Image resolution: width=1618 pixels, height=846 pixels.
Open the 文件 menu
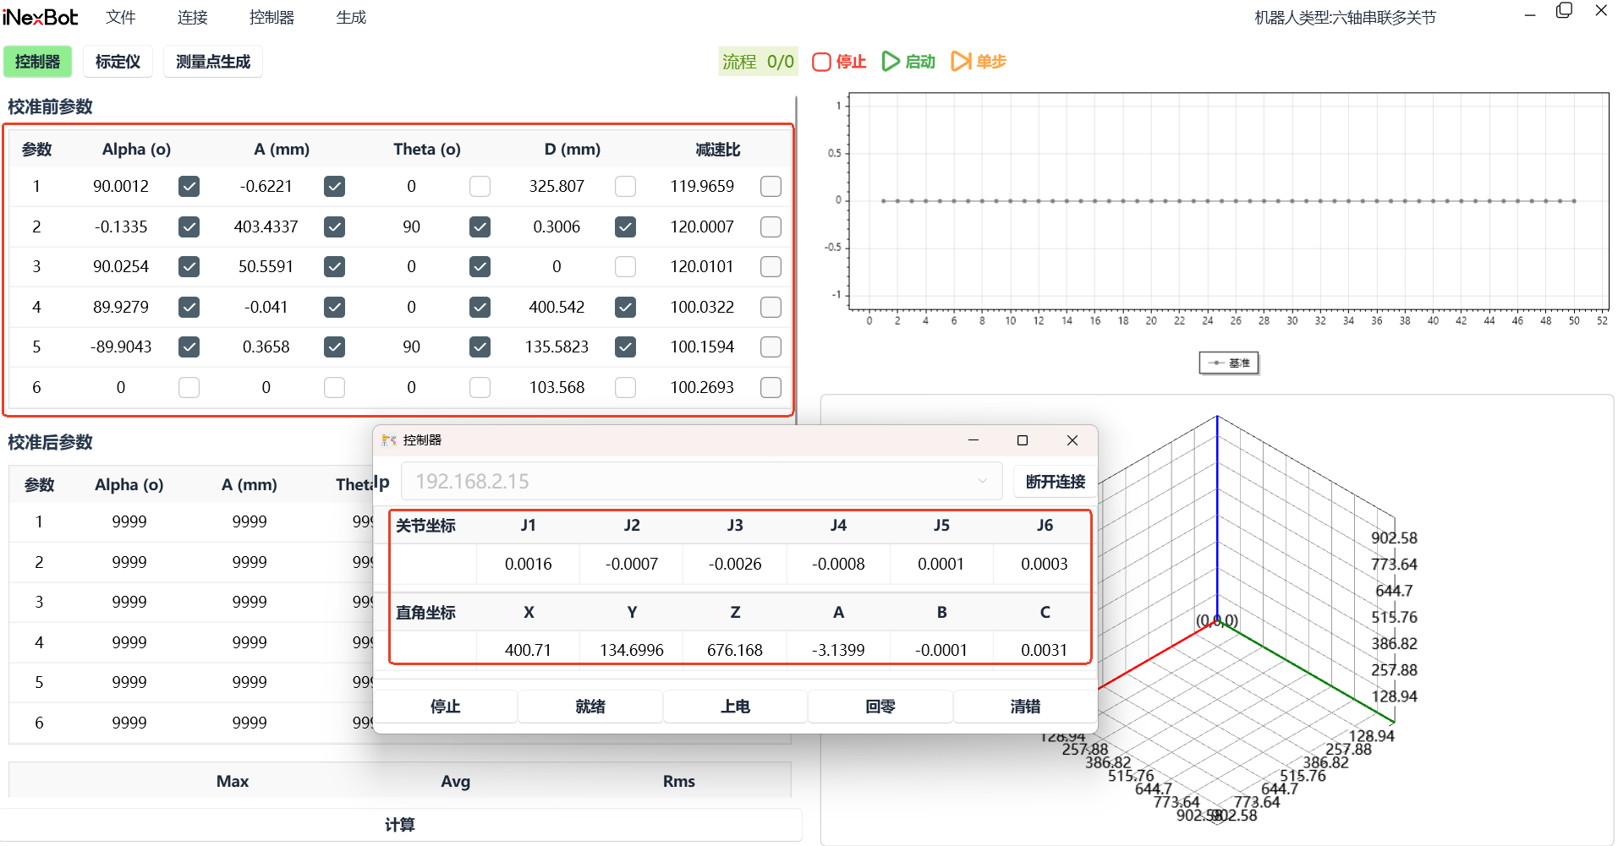click(x=120, y=17)
